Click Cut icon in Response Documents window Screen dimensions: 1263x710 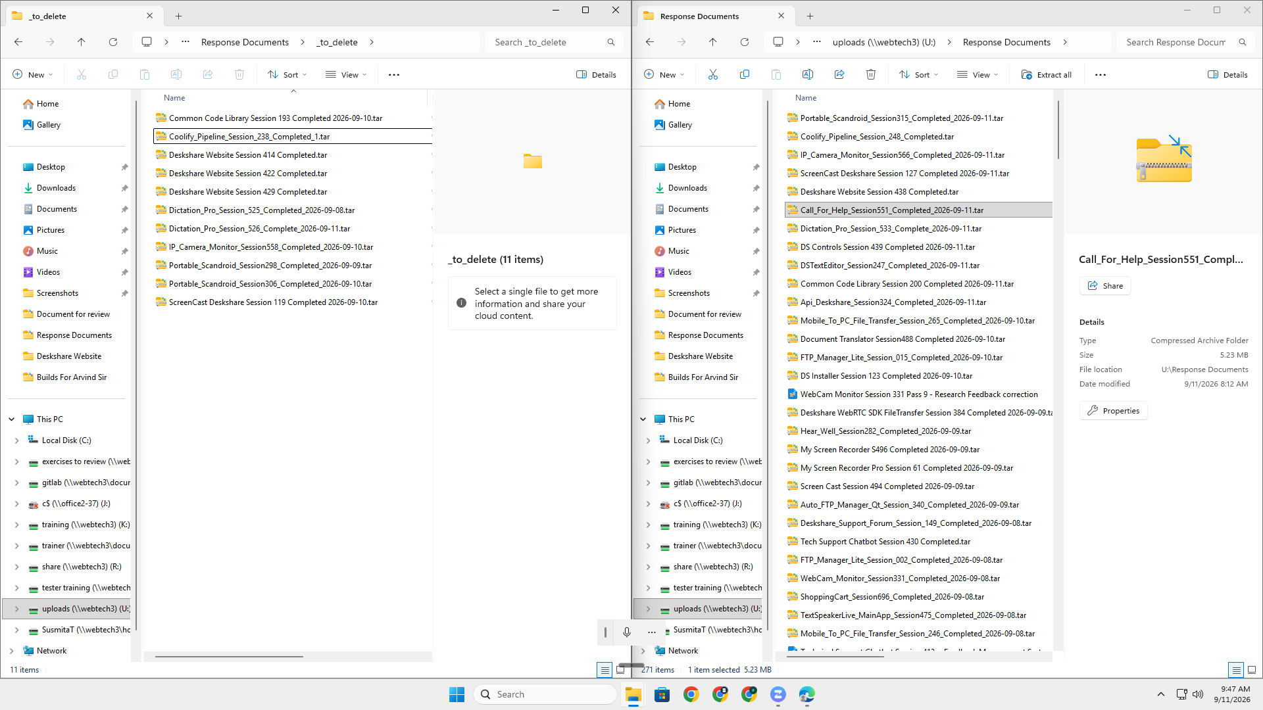[x=712, y=74]
